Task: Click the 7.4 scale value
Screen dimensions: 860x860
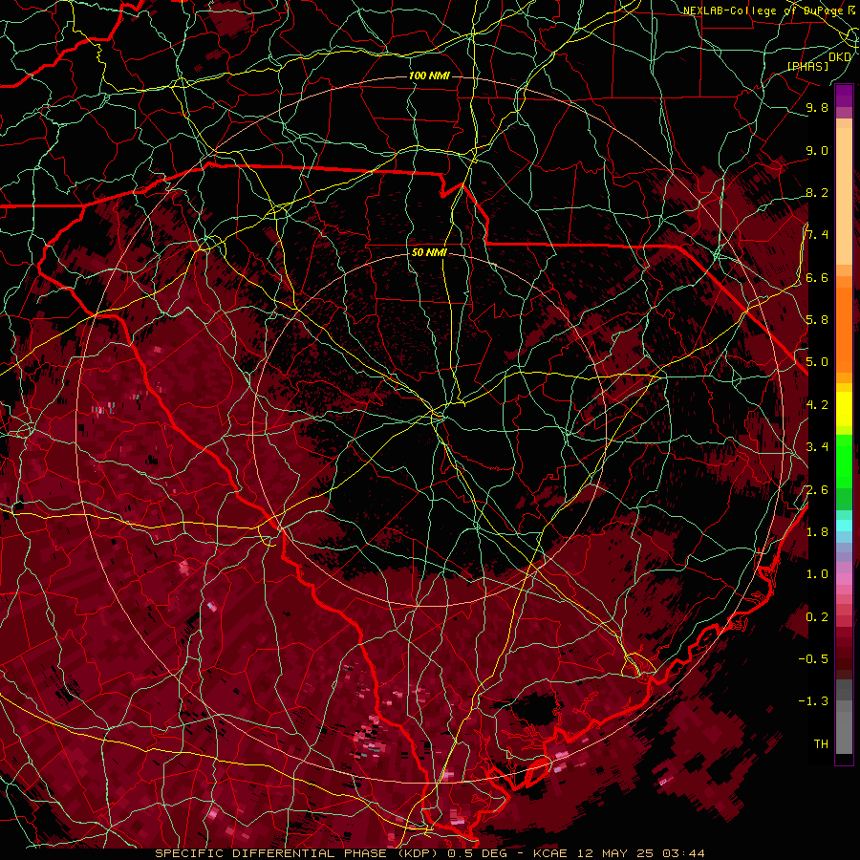Action: [817, 235]
